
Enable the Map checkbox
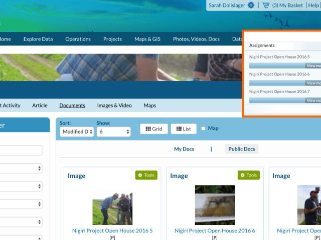(203, 128)
